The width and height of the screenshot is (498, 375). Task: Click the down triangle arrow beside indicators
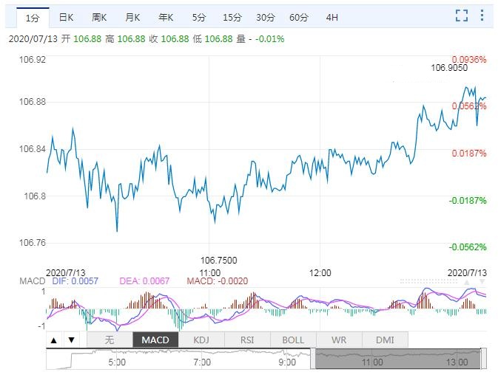click(x=71, y=340)
